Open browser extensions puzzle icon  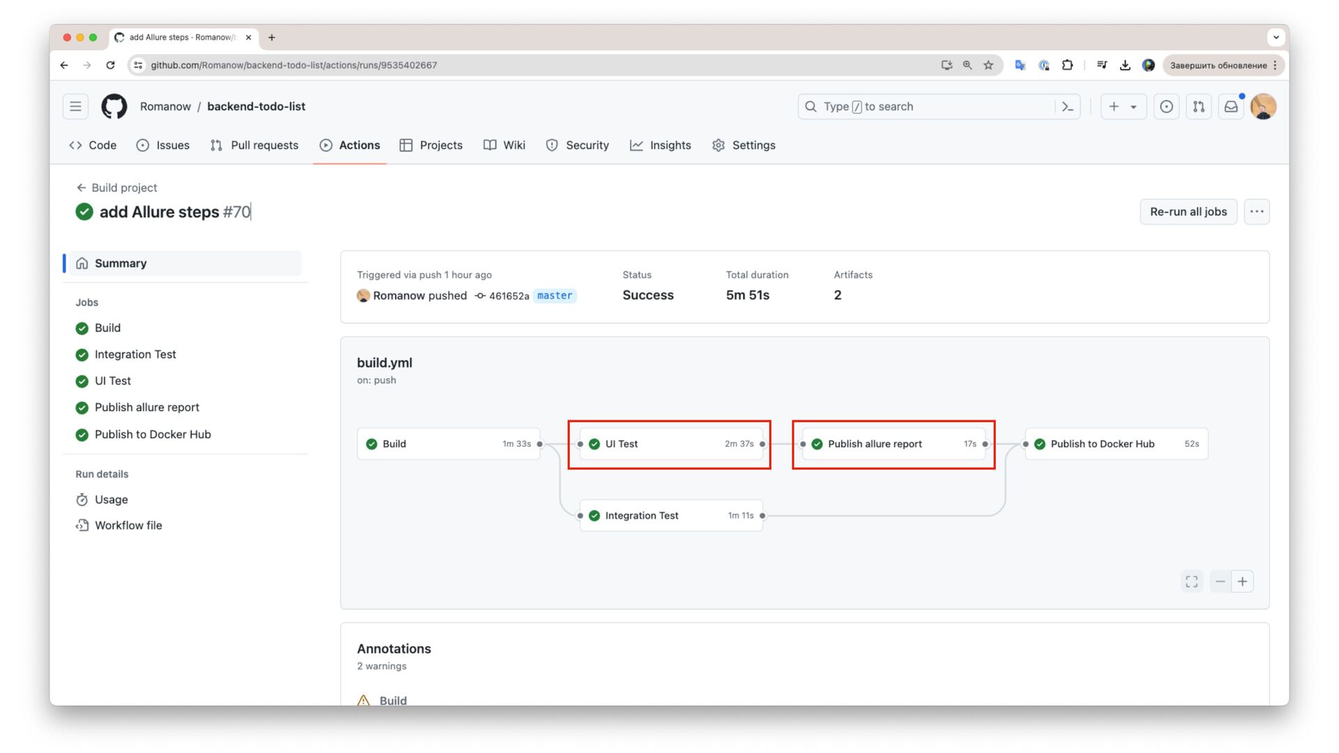click(x=1067, y=65)
